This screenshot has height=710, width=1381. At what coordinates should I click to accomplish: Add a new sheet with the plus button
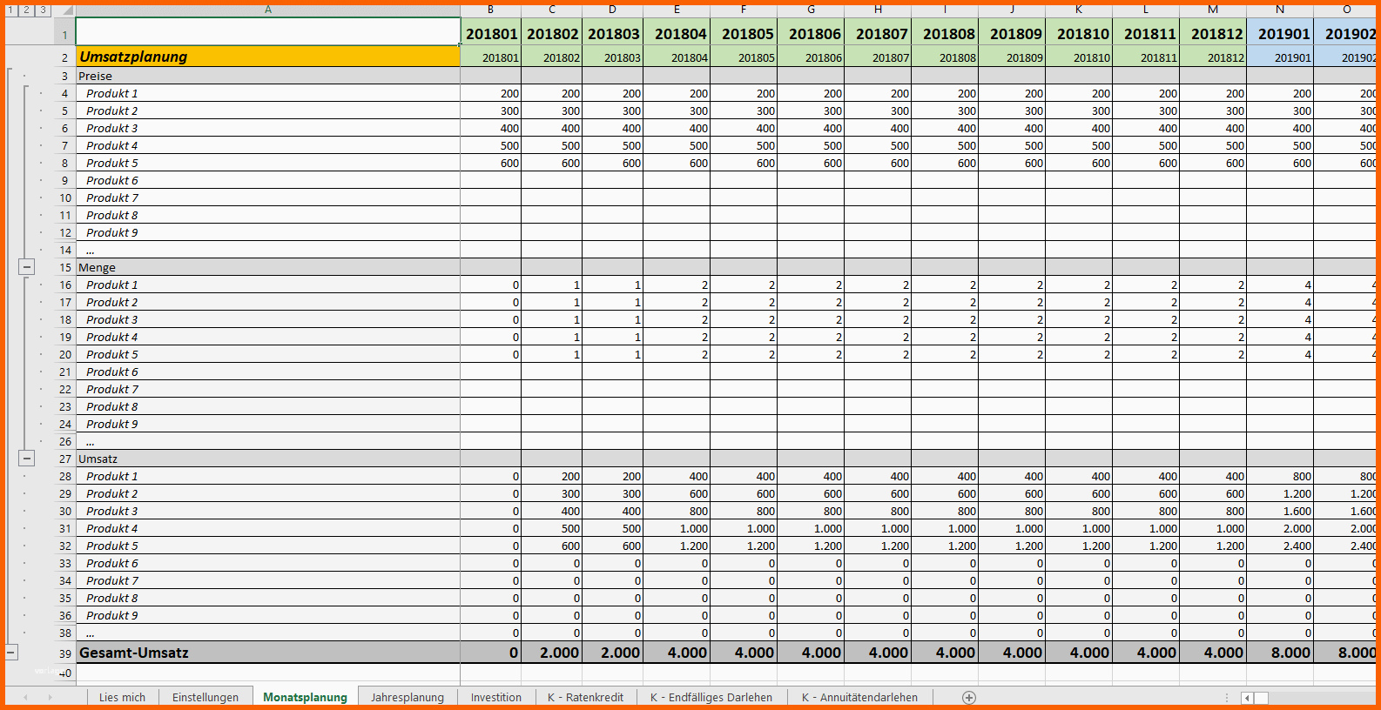969,697
